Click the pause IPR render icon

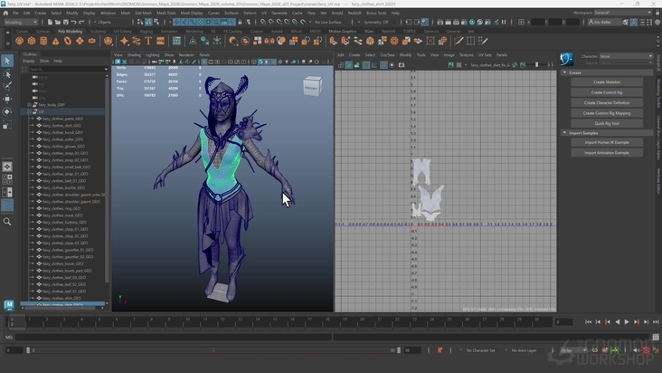(x=504, y=22)
